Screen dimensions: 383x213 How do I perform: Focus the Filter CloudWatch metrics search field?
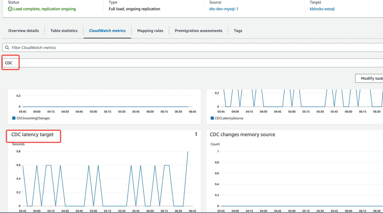[x=193, y=47]
